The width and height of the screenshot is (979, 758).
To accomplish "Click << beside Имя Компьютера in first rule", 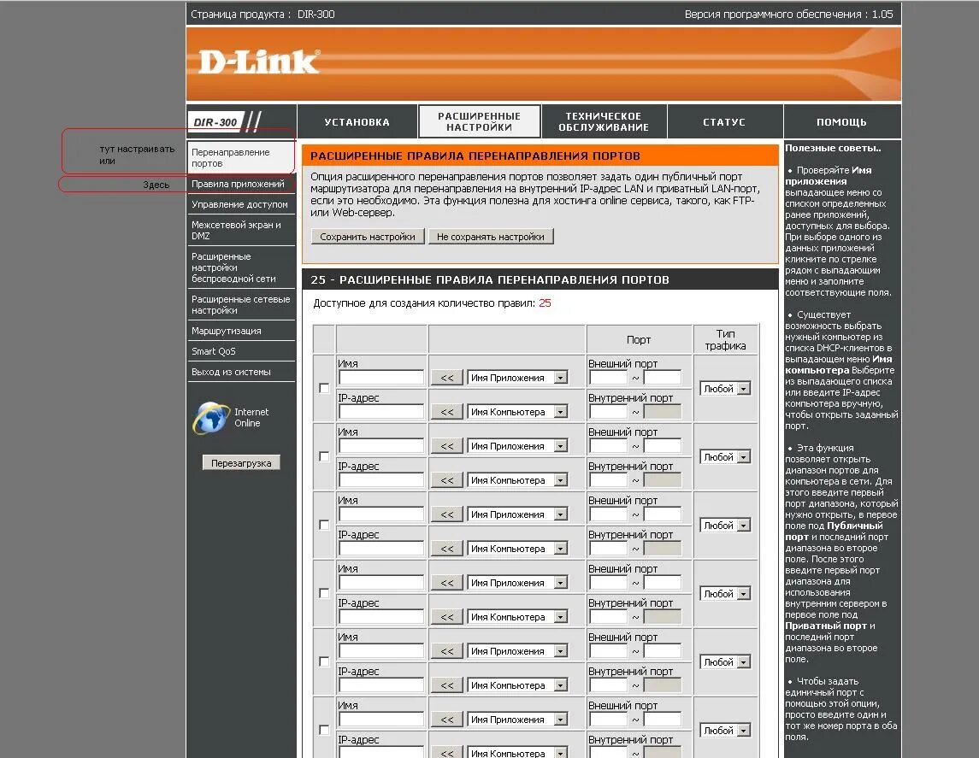I will coord(447,412).
